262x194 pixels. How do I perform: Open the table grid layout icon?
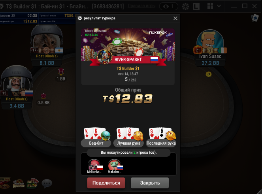pos(210,6)
